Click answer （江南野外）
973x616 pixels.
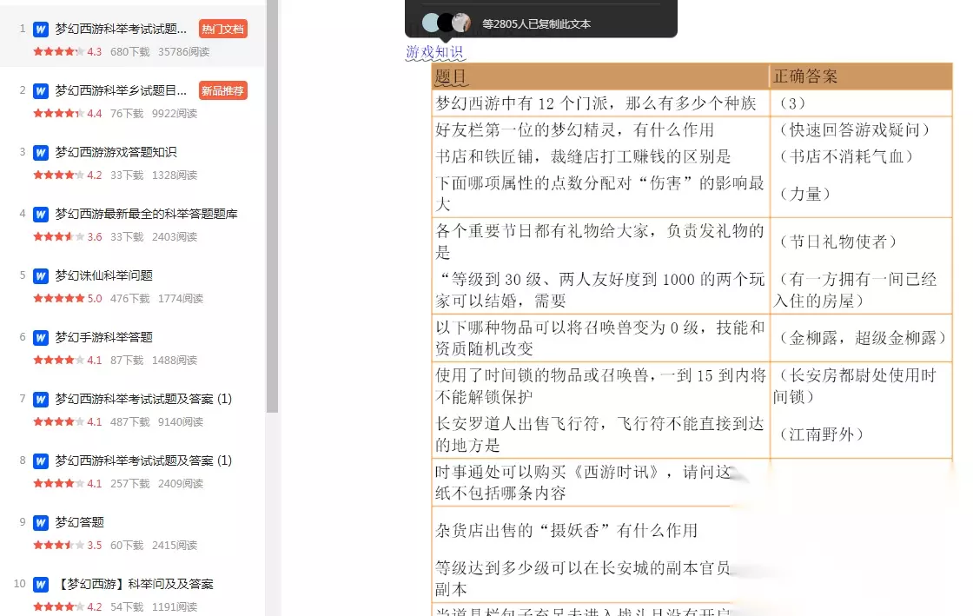pyautogui.click(x=822, y=435)
